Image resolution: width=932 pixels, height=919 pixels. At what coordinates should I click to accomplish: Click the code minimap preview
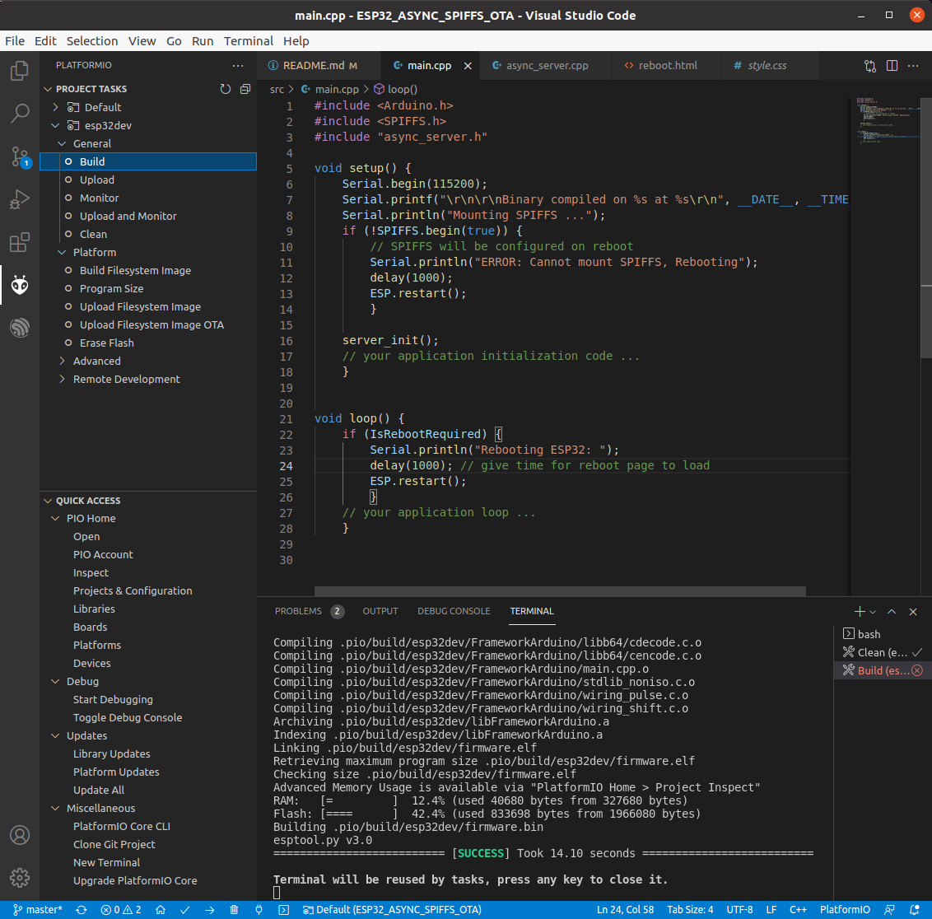point(885,122)
